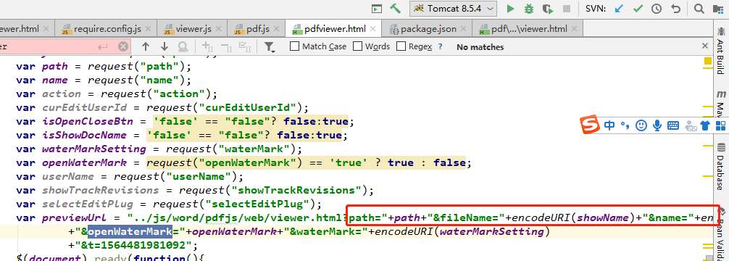
Task: Unselect occurrence minus icon in search bar
Action: [x=226, y=46]
